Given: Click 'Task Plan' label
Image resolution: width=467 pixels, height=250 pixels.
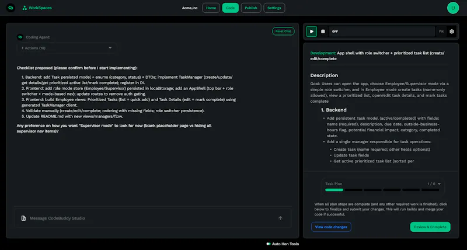Looking at the screenshot, I should tap(333, 184).
